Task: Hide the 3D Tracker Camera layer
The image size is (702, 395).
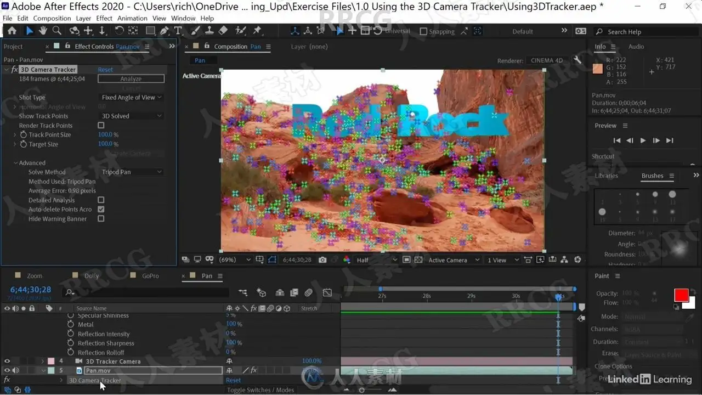Action: click(7, 362)
